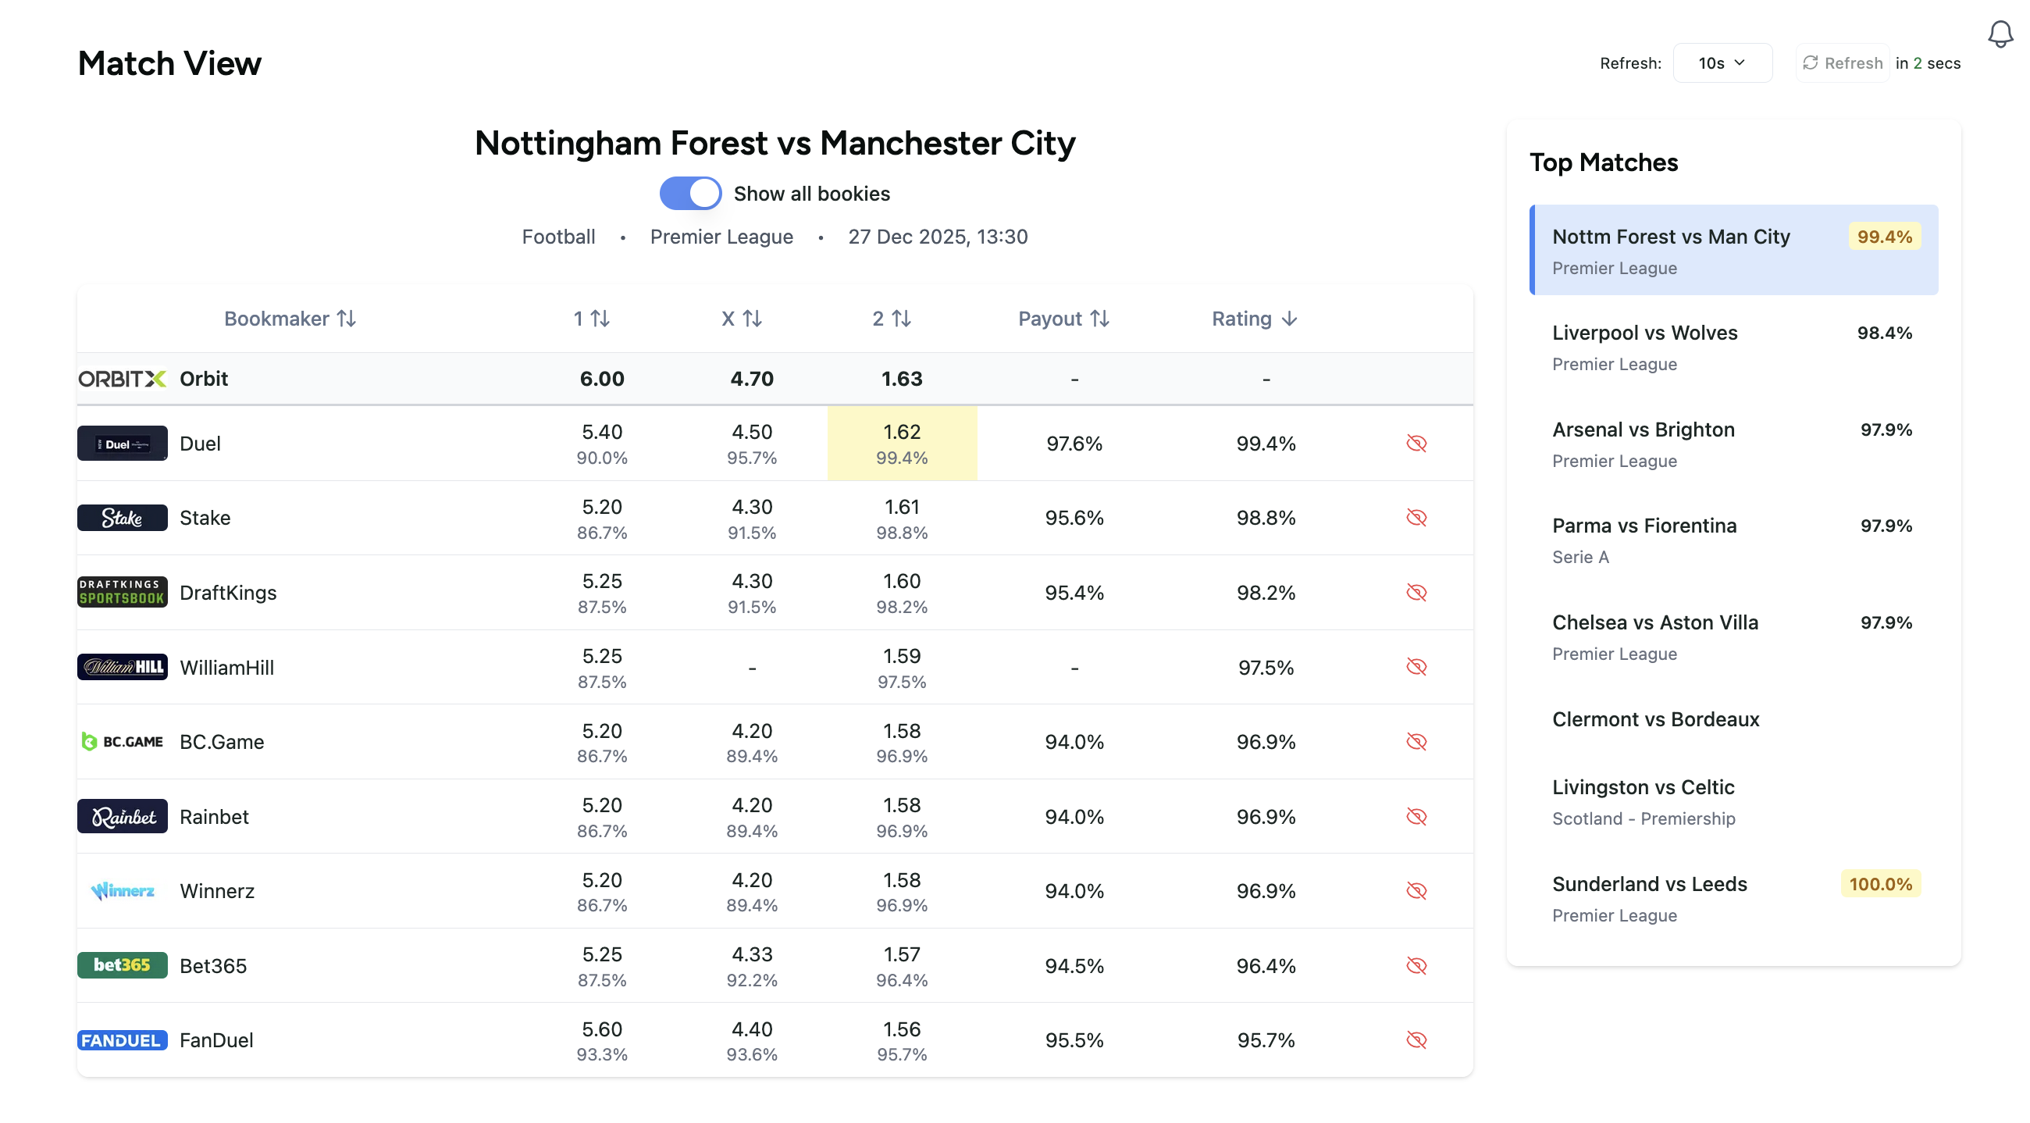The height and width of the screenshot is (1123, 2030).
Task: Hide the Winnerz row via its eye-slash icon
Action: (1416, 890)
